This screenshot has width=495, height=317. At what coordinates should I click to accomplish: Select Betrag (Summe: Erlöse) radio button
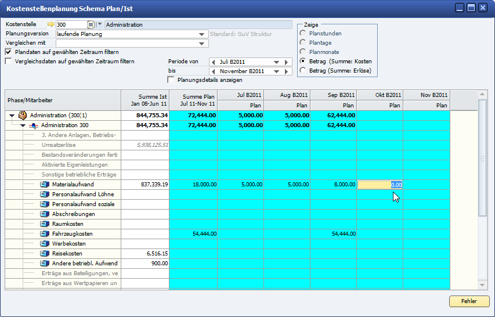click(302, 71)
